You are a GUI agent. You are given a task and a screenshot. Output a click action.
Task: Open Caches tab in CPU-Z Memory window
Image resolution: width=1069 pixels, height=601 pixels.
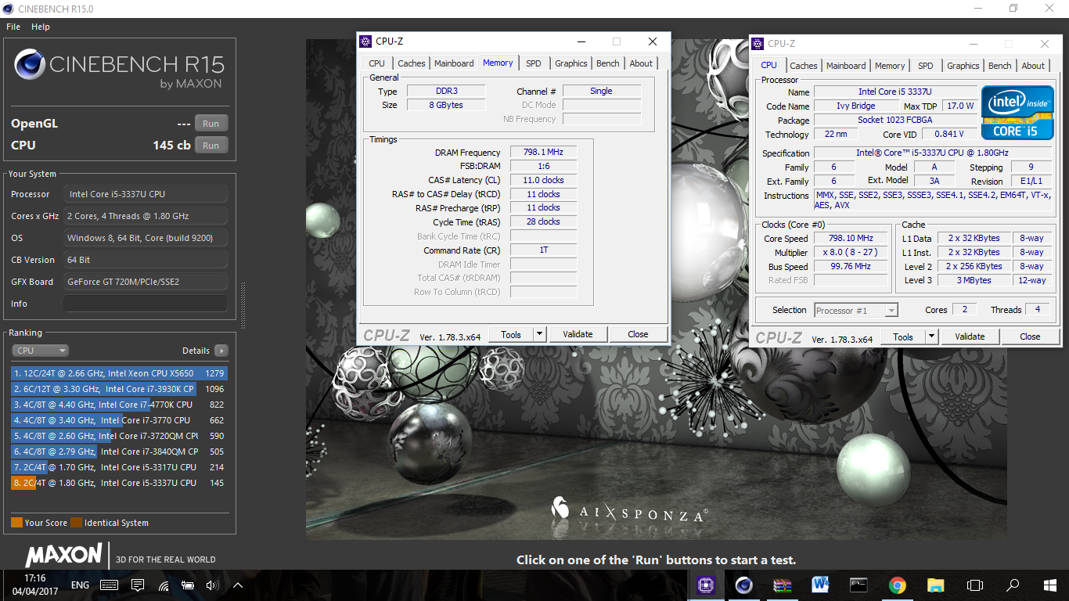pos(411,63)
